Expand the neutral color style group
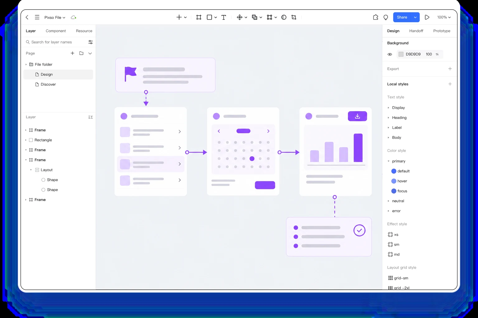This screenshot has width=478, height=318. click(x=388, y=201)
